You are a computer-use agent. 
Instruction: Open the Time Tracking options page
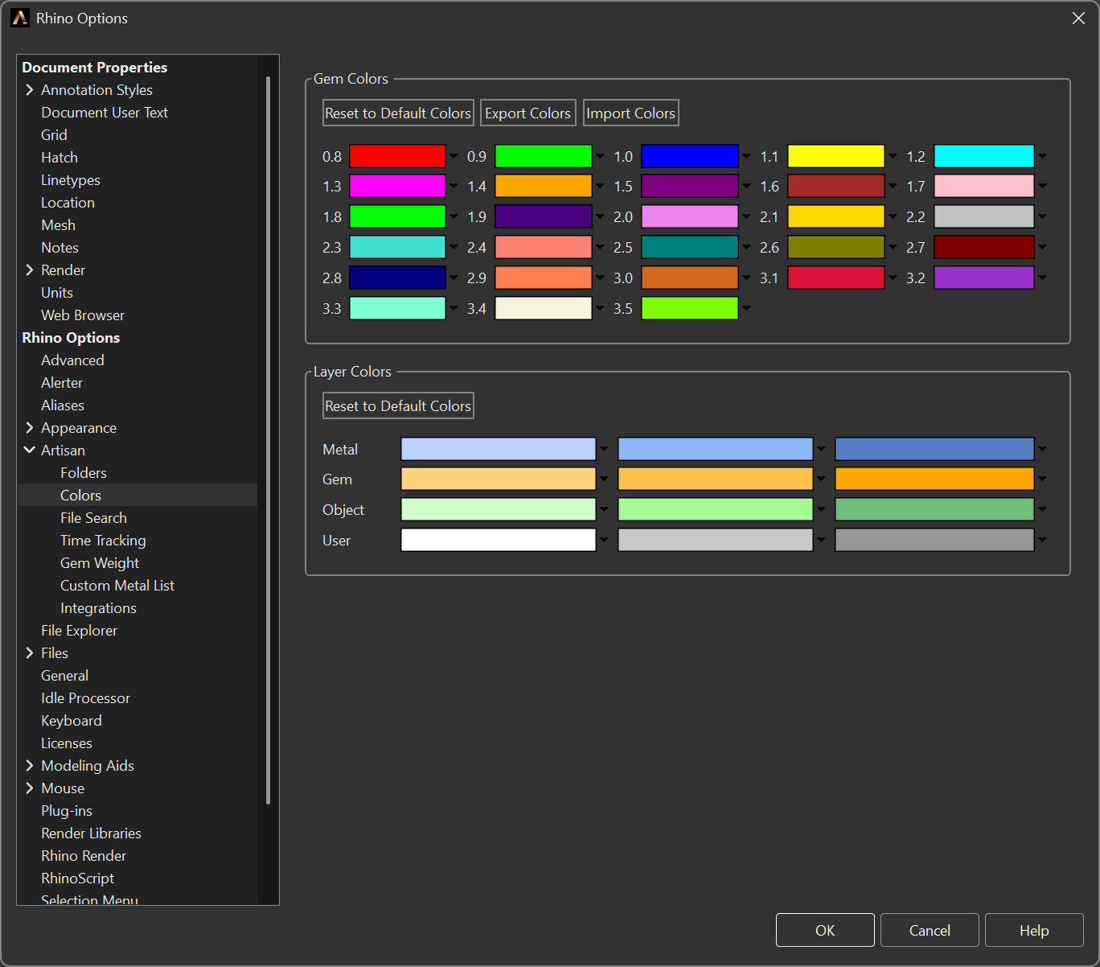pyautogui.click(x=103, y=540)
